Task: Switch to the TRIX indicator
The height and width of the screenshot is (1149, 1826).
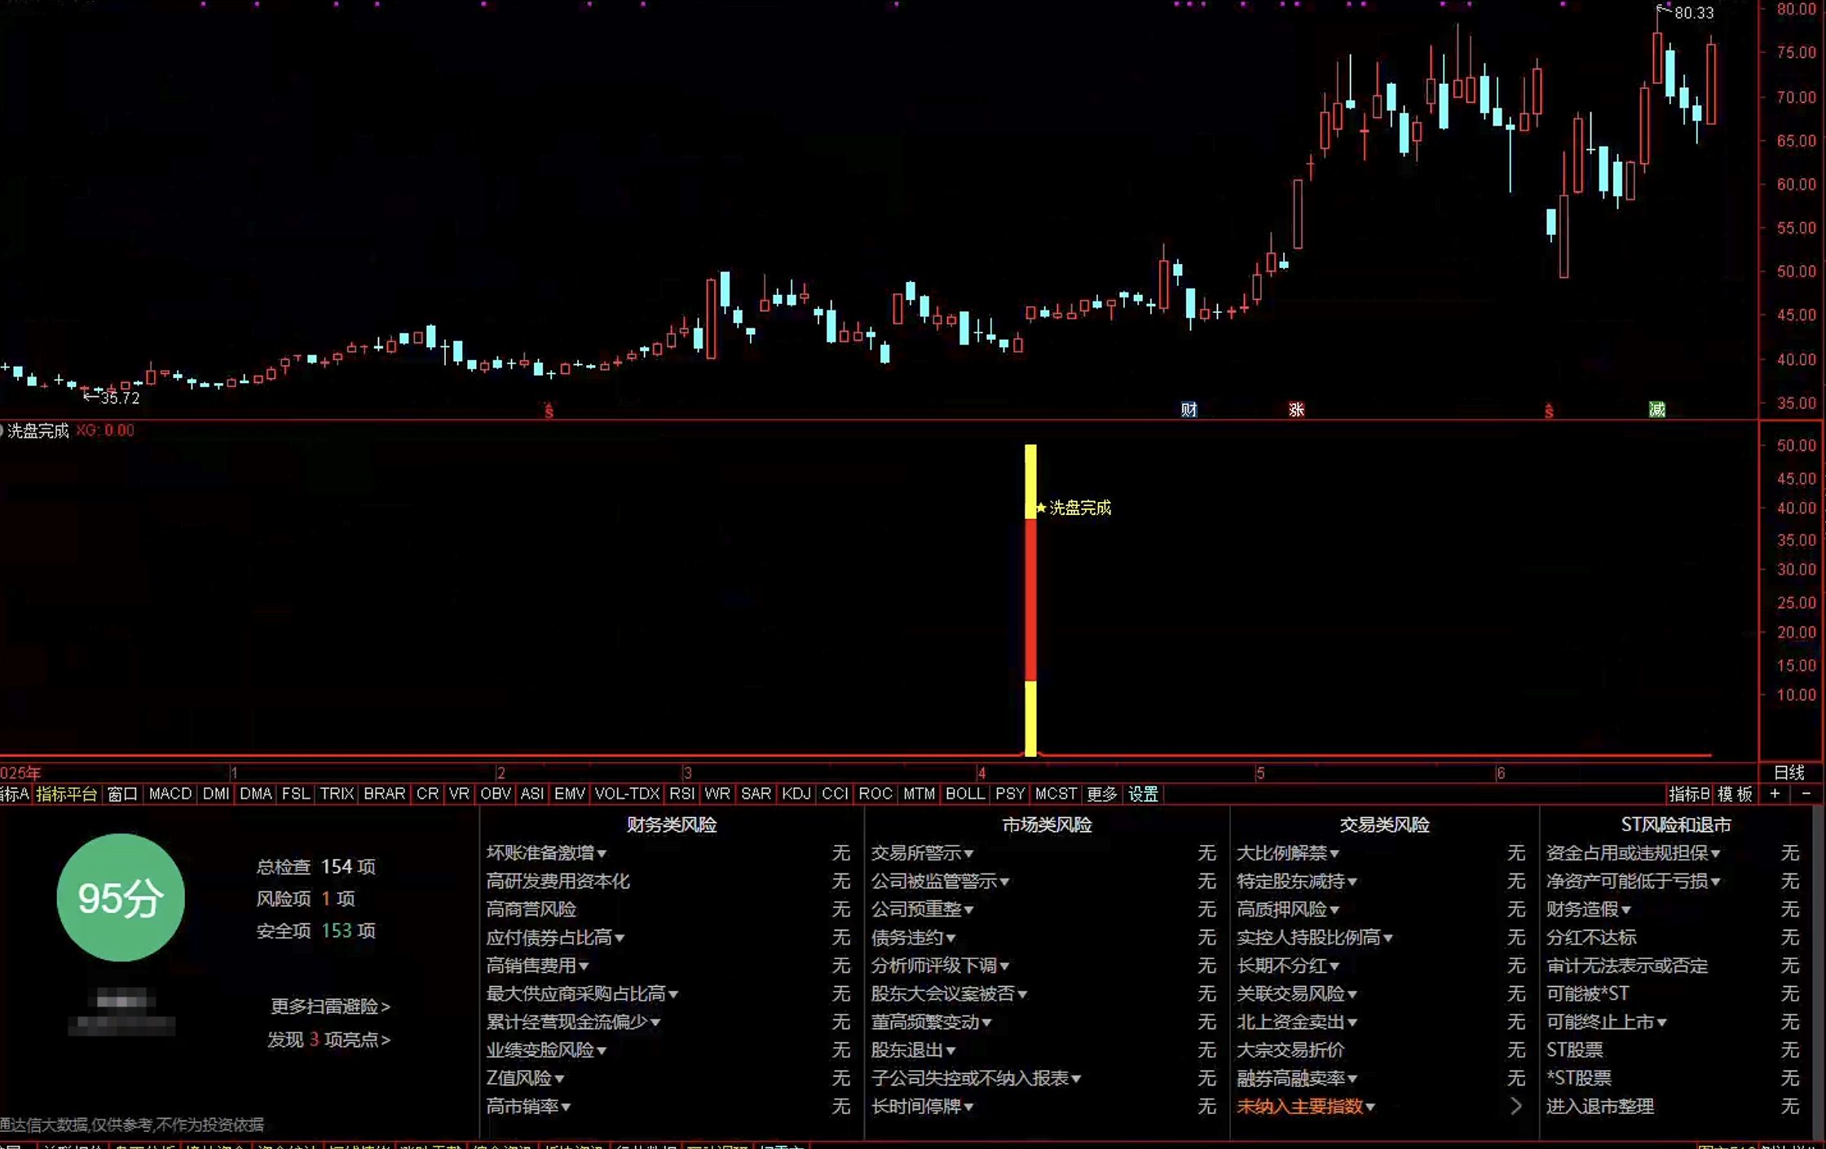Action: point(337,793)
